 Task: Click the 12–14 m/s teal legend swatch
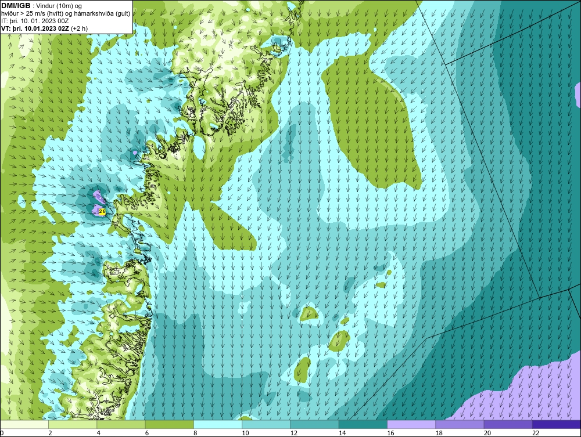[314, 424]
